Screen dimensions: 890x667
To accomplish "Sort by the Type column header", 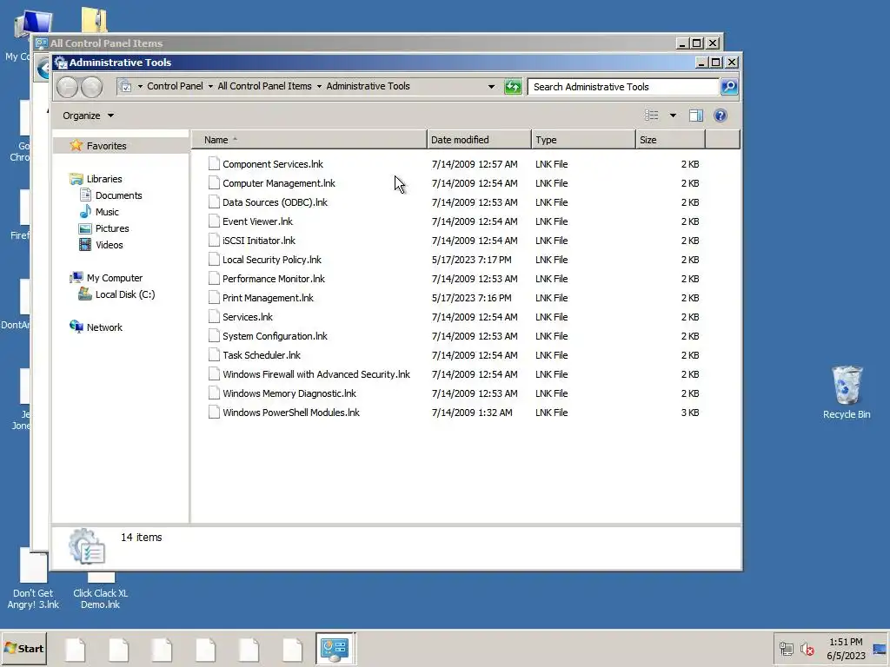I will (x=583, y=140).
